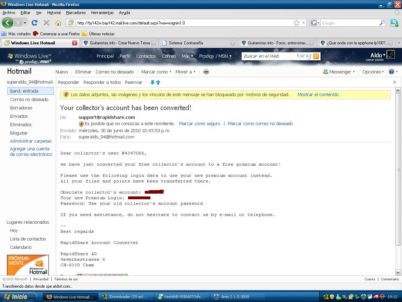Click Administrar carpetas link
The width and height of the screenshot is (402, 302).
click(x=31, y=141)
